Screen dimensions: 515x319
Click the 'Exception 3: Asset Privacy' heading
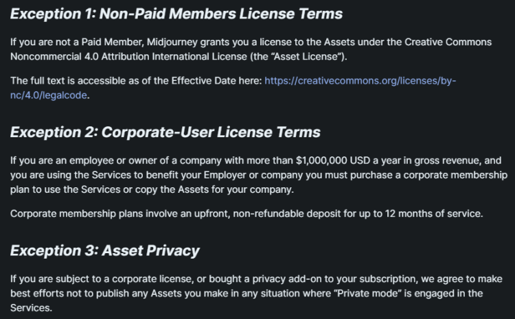[104, 250]
